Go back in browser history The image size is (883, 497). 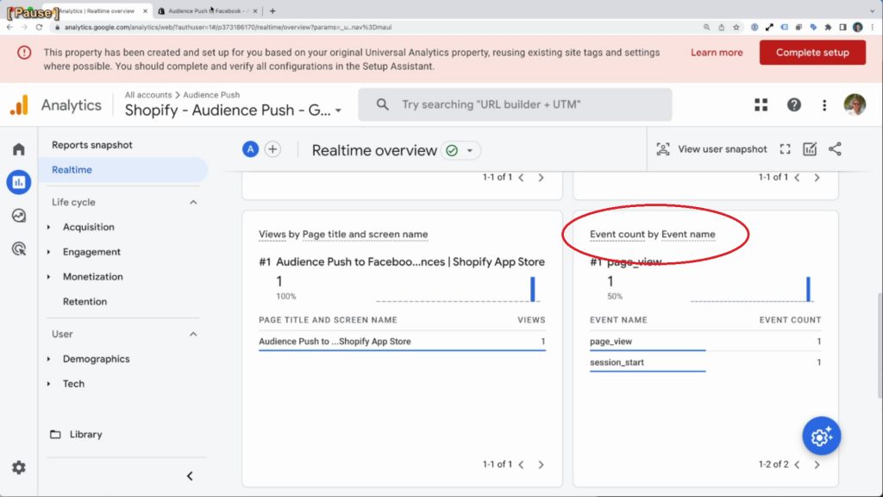click(9, 27)
